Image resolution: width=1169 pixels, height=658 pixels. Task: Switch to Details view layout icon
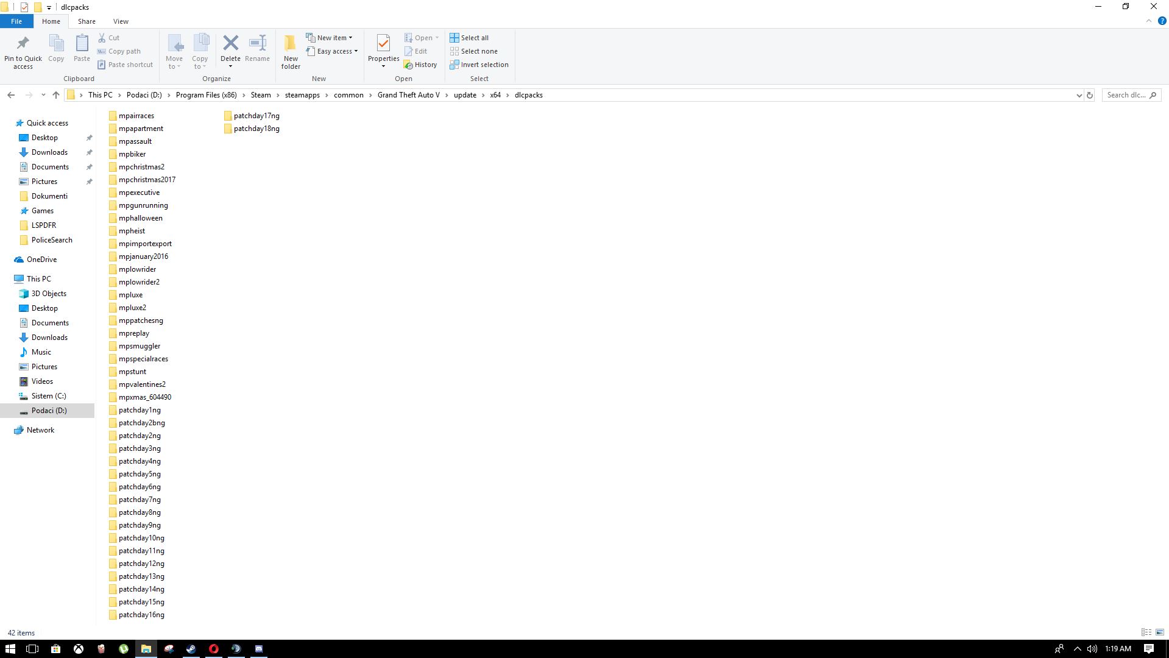click(x=1146, y=632)
